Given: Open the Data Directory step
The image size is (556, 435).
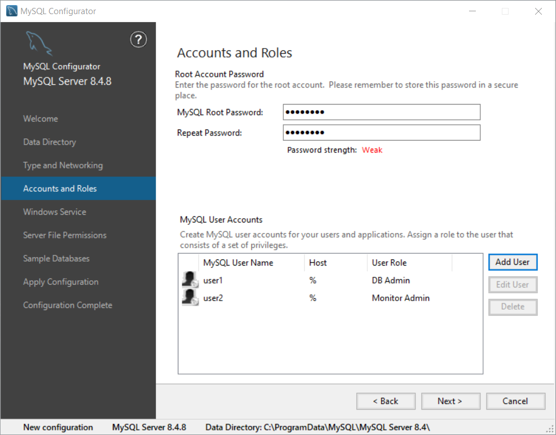Looking at the screenshot, I should (50, 142).
